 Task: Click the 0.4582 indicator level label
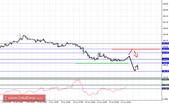click(165, 88)
